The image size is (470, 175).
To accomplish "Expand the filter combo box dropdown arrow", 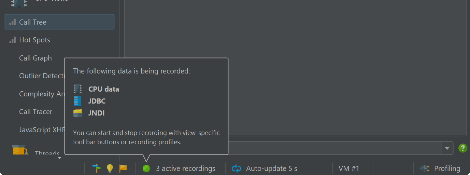I will (x=447, y=148).
